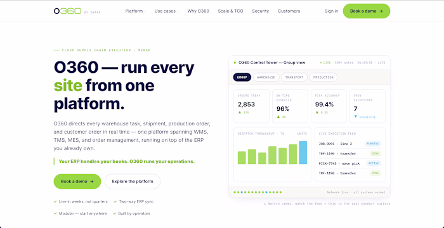444x228 pixels.
Task: Click the RUNNING status badge
Action: coord(373,144)
